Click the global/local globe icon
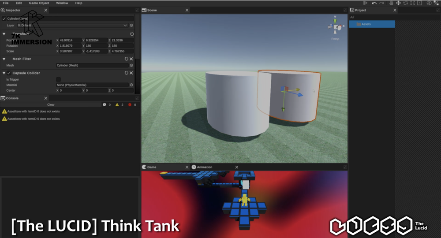 pos(429,3)
